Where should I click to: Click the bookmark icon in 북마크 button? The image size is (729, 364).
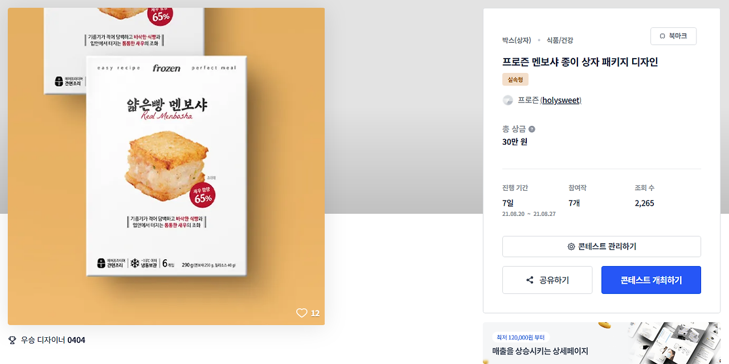coord(662,36)
